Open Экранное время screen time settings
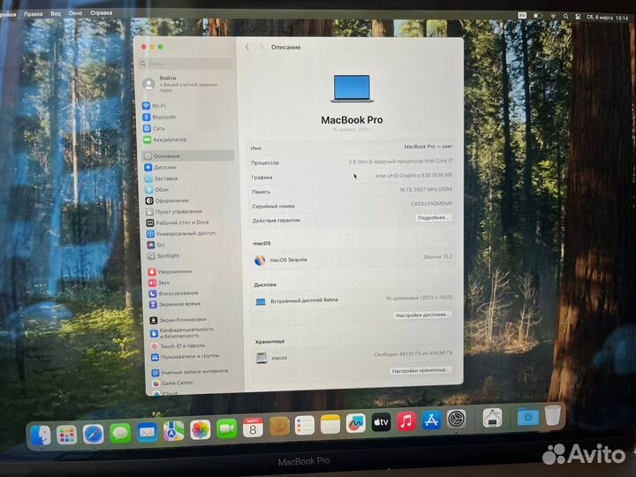Screen dimensions: 636x477 coord(175,304)
